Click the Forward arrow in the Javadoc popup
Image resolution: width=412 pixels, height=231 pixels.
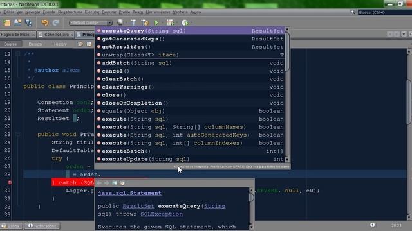(106, 183)
